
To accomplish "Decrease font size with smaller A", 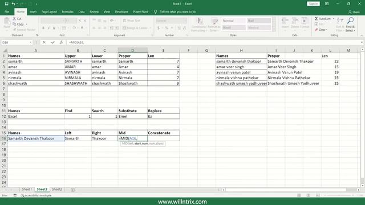I will click(85, 20).
